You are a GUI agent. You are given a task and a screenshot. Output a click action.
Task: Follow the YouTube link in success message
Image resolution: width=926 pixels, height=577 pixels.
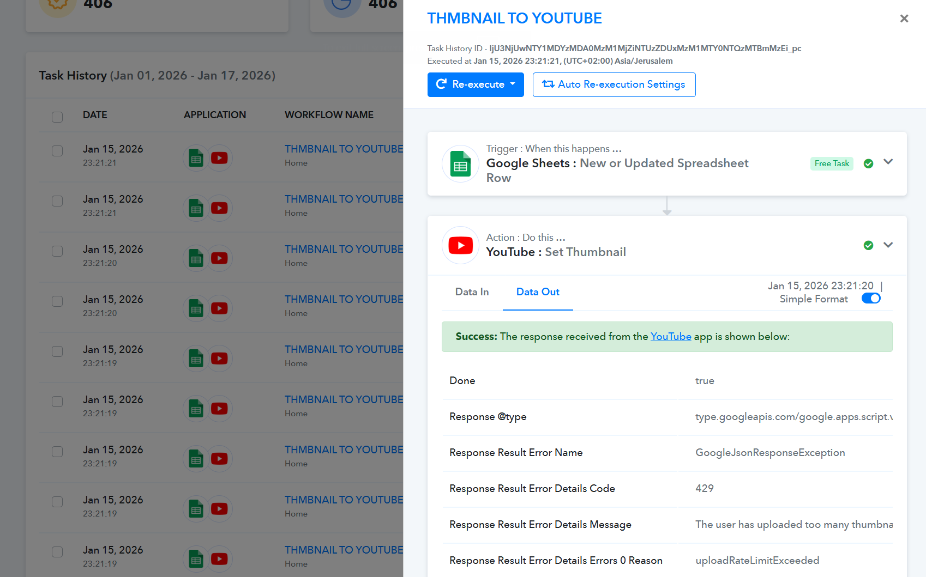click(x=670, y=337)
